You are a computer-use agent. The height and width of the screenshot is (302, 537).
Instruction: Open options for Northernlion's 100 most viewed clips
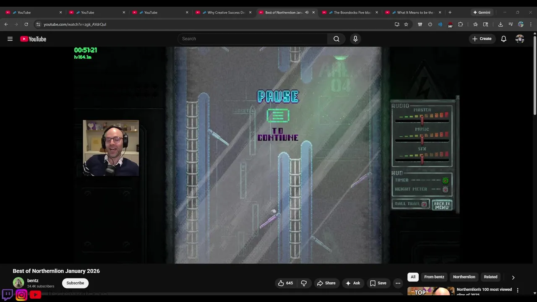pos(517,290)
